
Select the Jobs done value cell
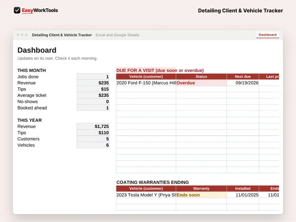pyautogui.click(x=93, y=76)
